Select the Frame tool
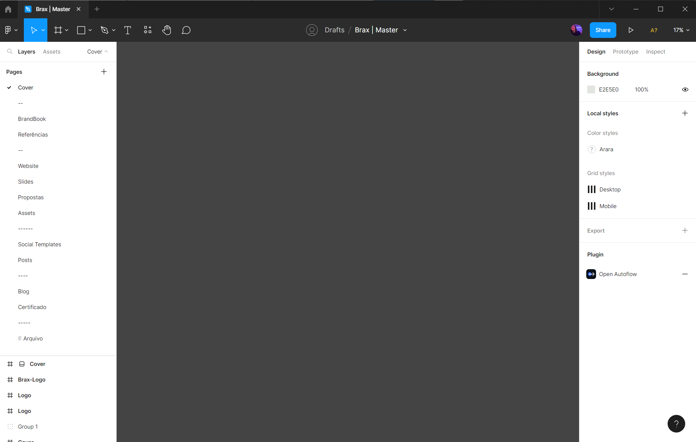The image size is (696, 442). pyautogui.click(x=58, y=30)
